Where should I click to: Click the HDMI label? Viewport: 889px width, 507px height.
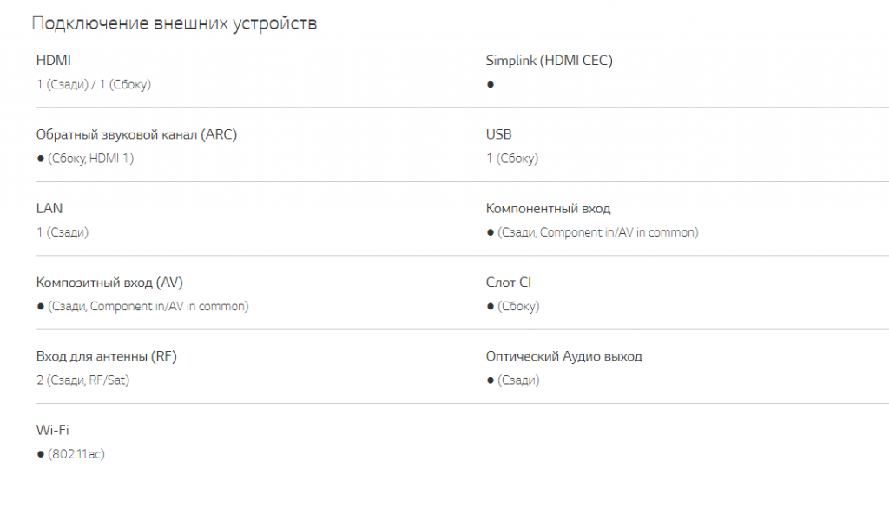point(53,61)
